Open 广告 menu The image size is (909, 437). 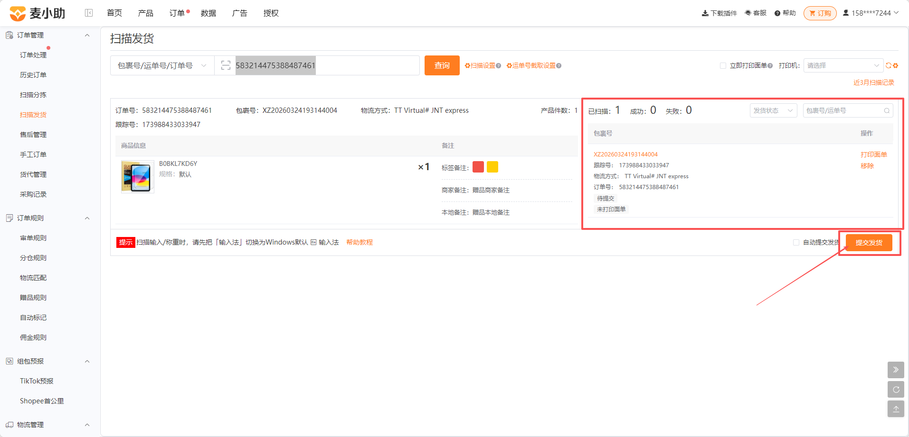[x=240, y=13]
